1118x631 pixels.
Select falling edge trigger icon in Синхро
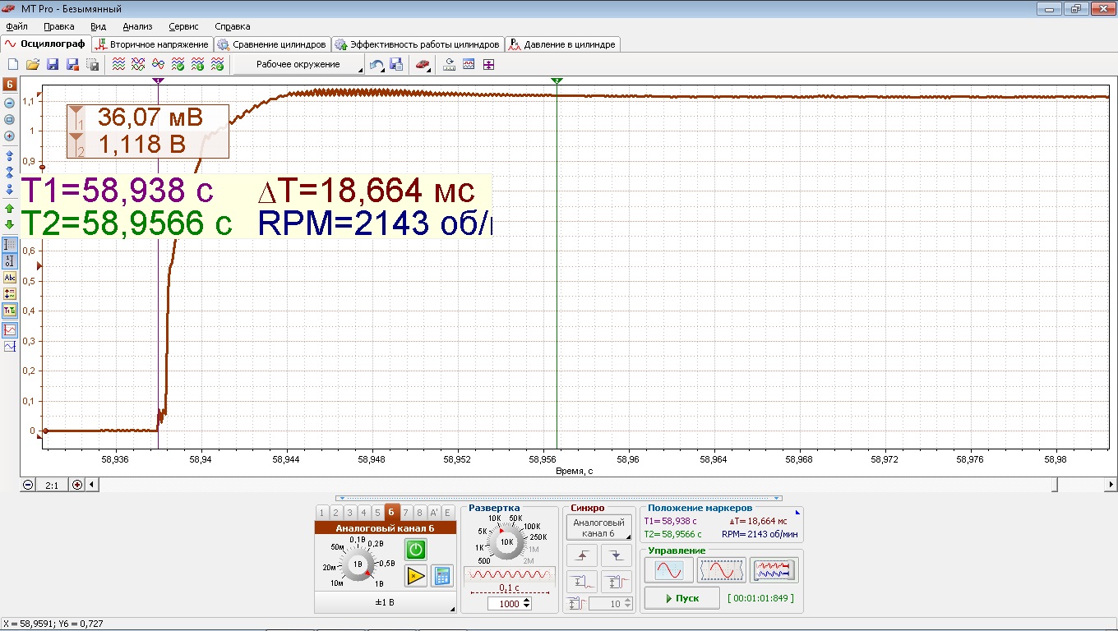617,555
